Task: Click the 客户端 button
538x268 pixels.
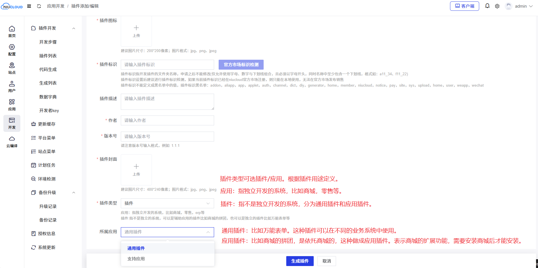Action: tap(464, 6)
